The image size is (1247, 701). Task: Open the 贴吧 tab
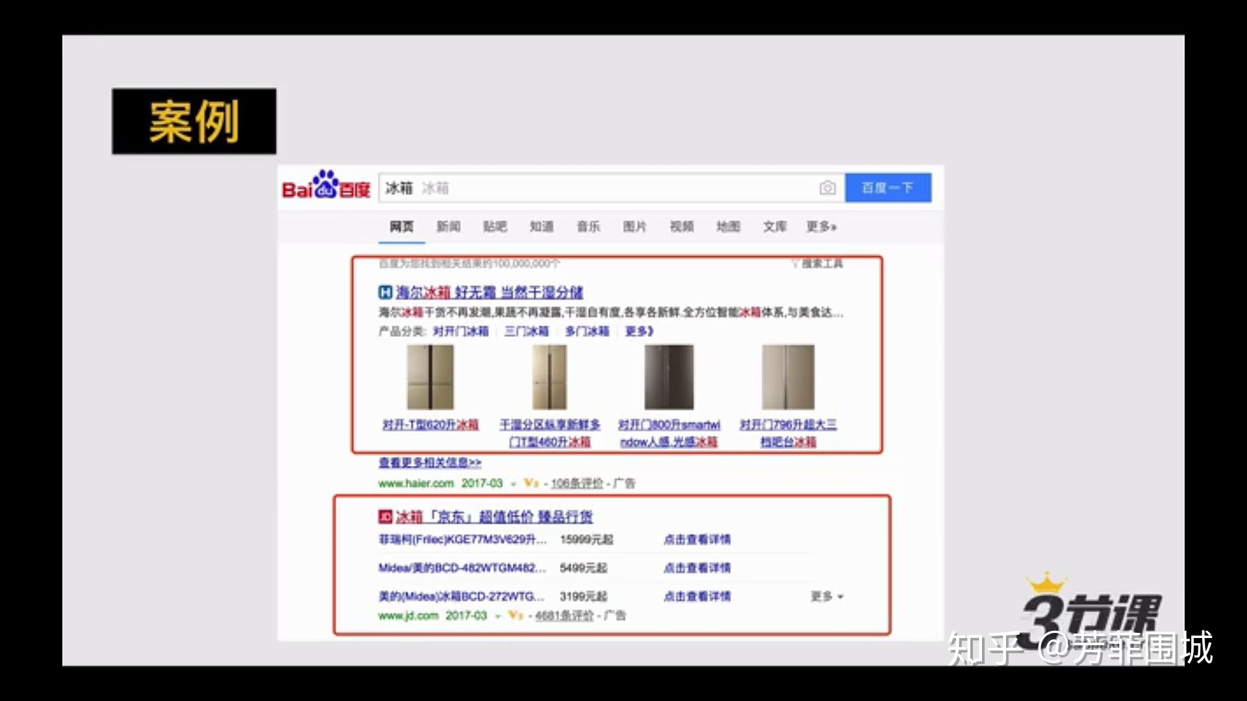pyautogui.click(x=495, y=227)
